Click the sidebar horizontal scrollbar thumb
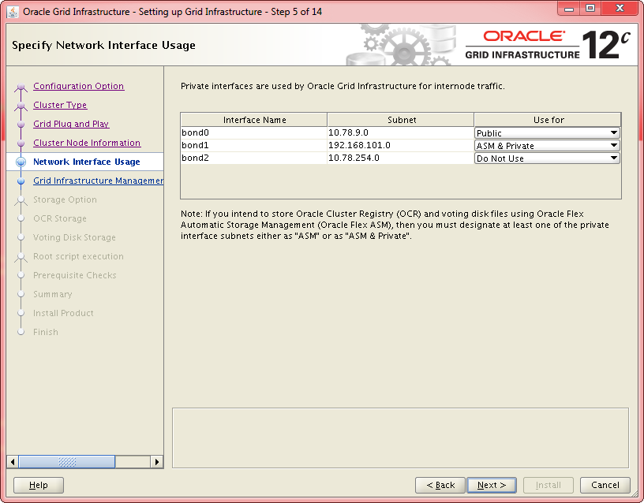644x503 pixels. tap(67, 462)
